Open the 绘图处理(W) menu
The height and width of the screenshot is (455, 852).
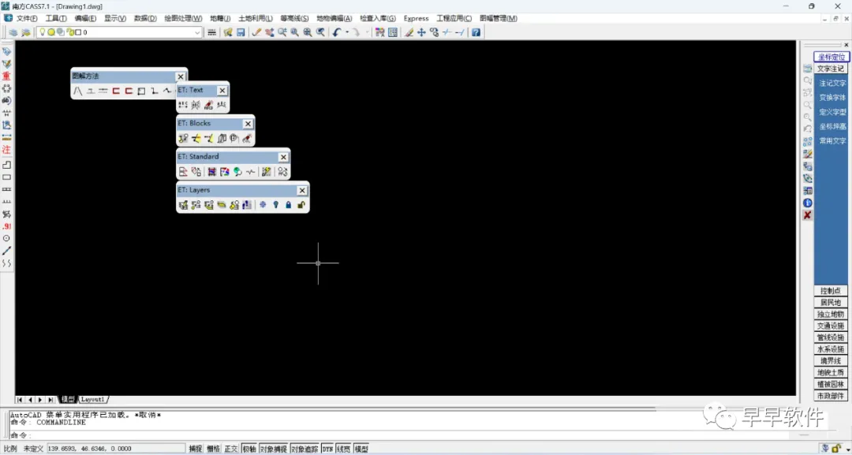pyautogui.click(x=183, y=18)
